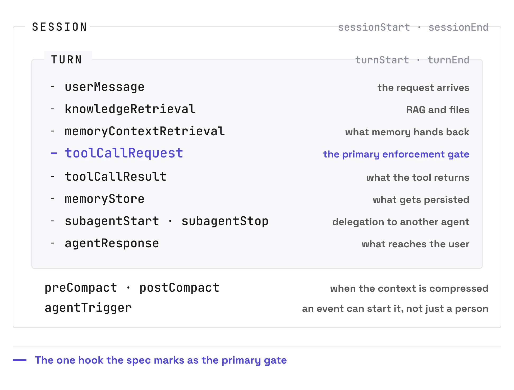Click the memoryStore hook name
The image size is (514, 390).
pos(104,199)
